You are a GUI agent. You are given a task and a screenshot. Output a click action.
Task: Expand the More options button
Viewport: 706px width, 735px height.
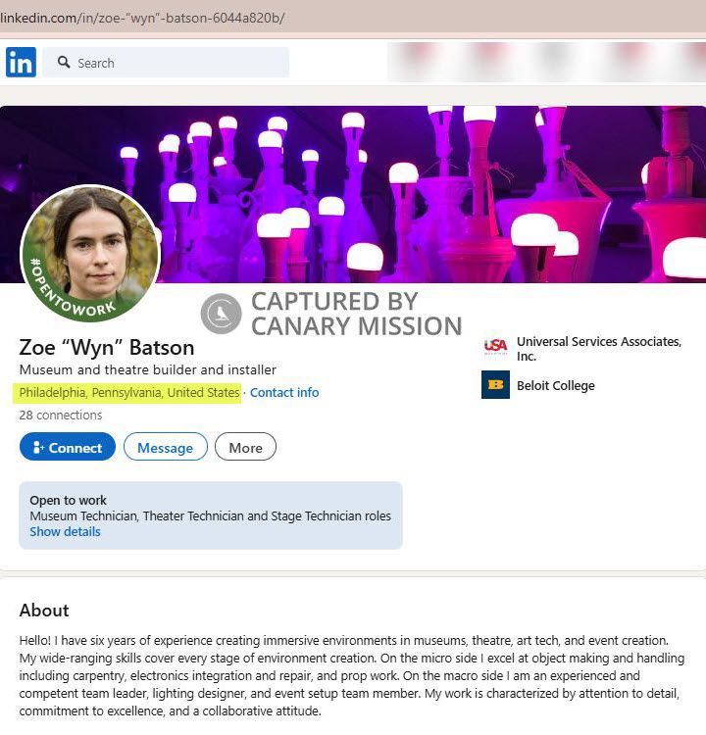245,447
